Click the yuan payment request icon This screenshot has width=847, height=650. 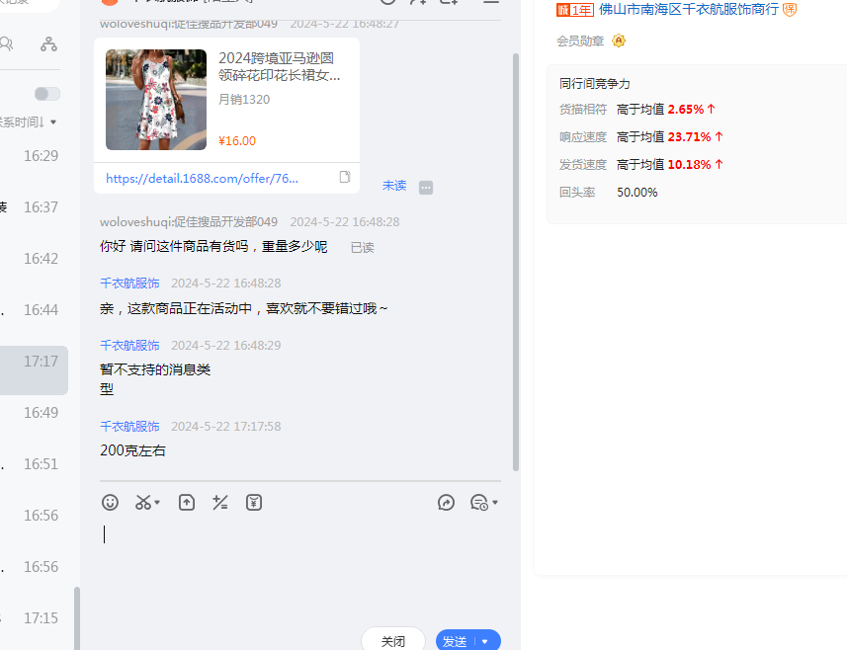pyautogui.click(x=254, y=502)
